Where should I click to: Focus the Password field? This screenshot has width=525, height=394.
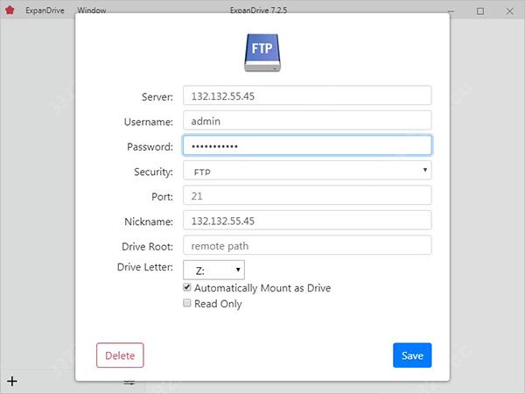(307, 145)
